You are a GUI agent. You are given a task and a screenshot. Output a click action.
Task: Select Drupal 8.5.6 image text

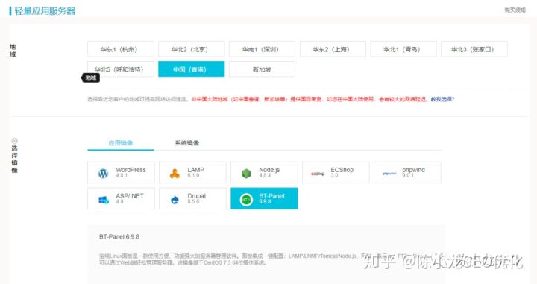pyautogui.click(x=196, y=198)
